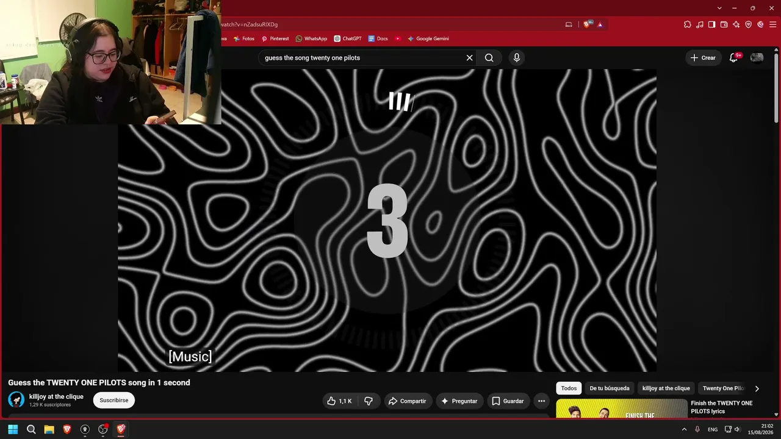Click the taskbar microphone tray icon
The height and width of the screenshot is (439, 781).
697,429
